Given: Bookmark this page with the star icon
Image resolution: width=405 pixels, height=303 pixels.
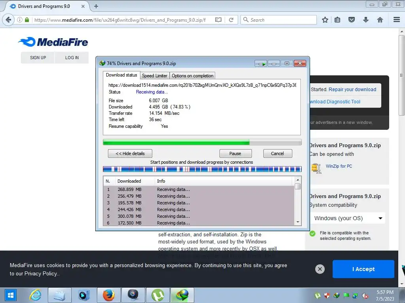Looking at the screenshot, I should click(325, 20).
